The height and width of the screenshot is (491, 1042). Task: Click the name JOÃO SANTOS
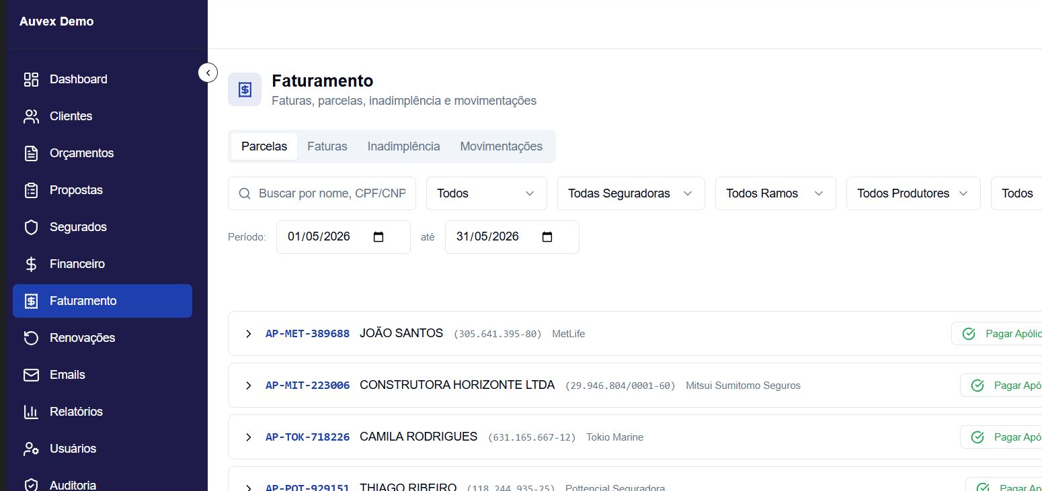(401, 333)
